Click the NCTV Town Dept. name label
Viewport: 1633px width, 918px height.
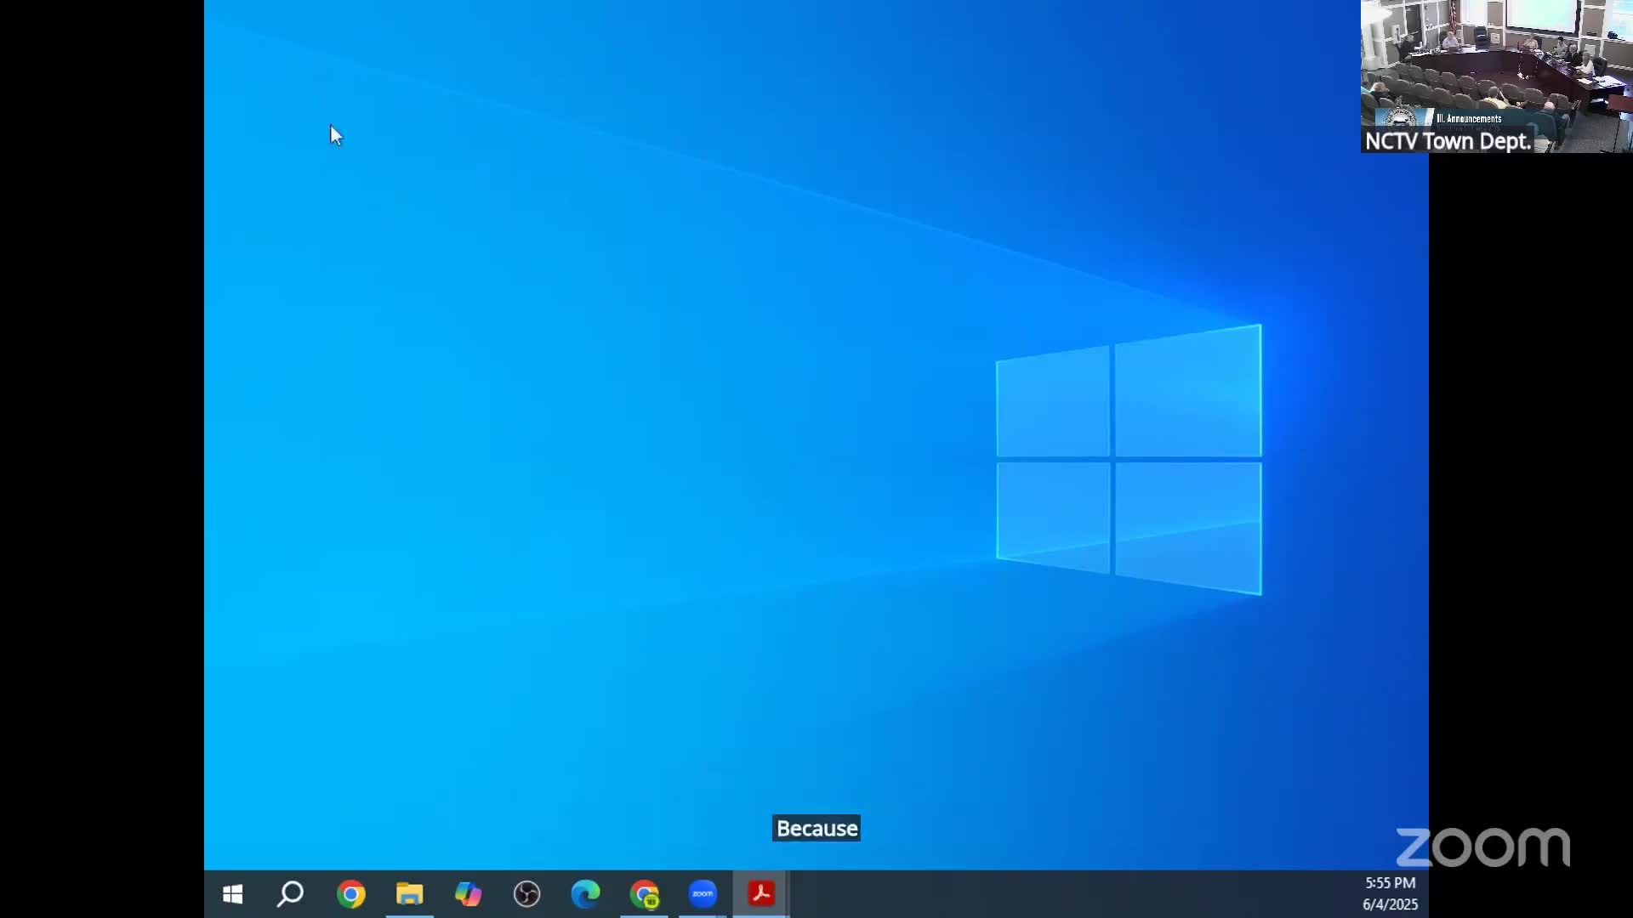(1448, 141)
